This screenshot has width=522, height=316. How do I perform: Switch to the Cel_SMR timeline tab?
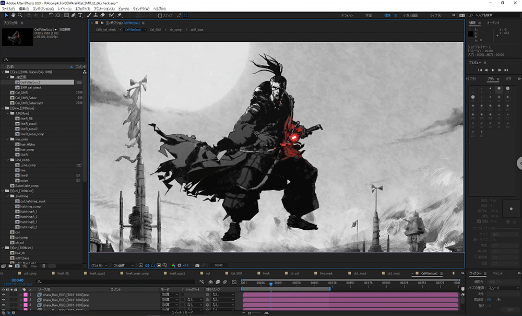236,273
